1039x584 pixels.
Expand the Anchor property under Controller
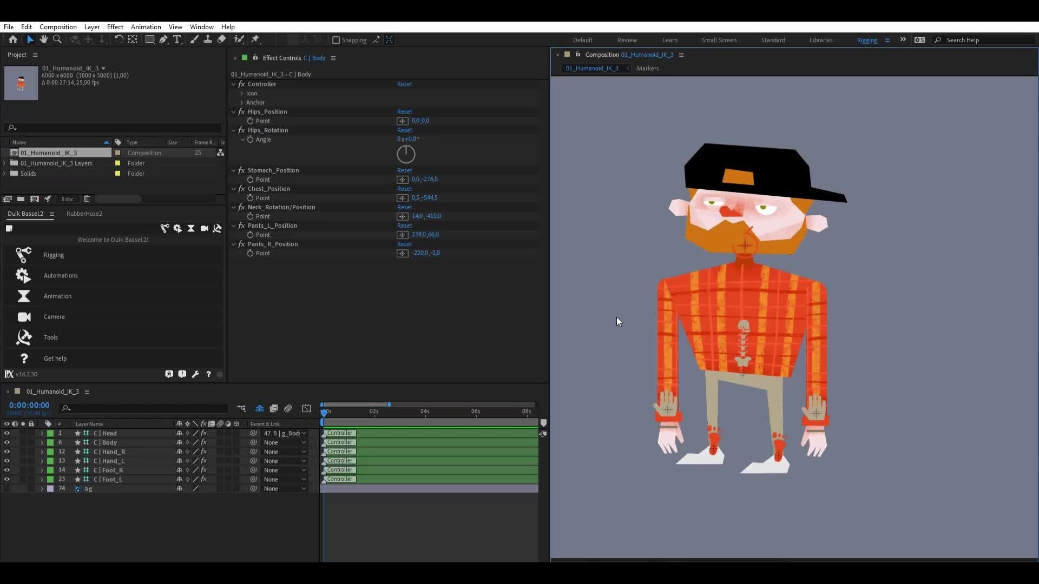pyautogui.click(x=242, y=102)
